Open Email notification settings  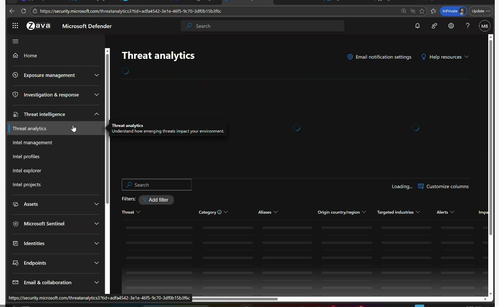tap(379, 57)
